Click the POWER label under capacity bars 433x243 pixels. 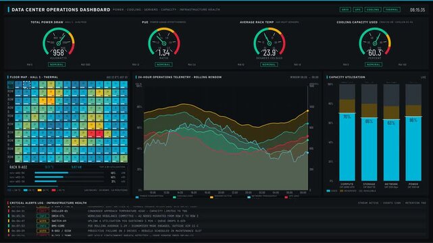413,184
